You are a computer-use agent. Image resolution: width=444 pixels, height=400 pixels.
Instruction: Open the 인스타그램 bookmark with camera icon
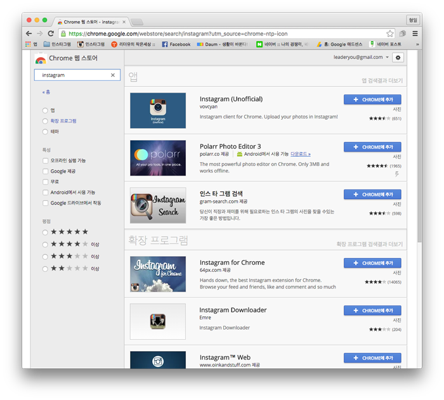point(91,44)
